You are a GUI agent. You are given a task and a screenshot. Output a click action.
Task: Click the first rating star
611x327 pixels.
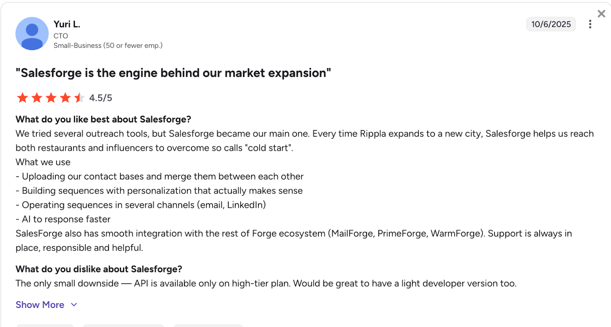(x=23, y=98)
